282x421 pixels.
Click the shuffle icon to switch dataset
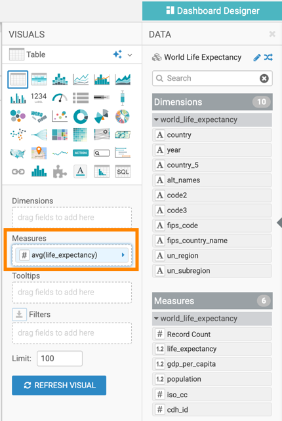(268, 57)
